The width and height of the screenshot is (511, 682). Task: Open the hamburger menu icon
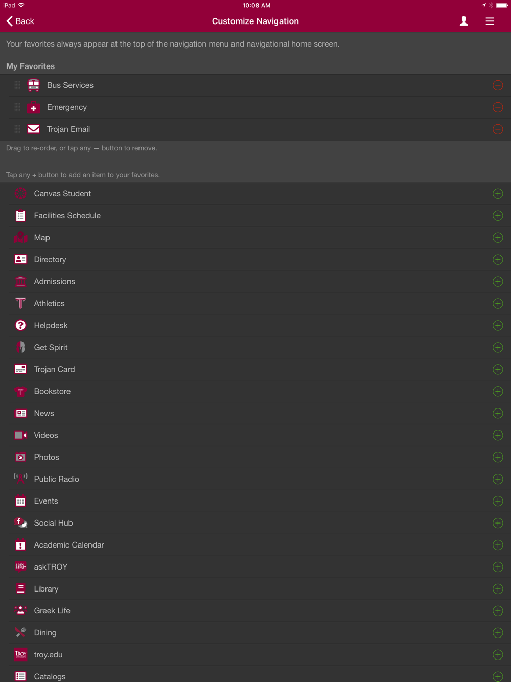coord(490,21)
